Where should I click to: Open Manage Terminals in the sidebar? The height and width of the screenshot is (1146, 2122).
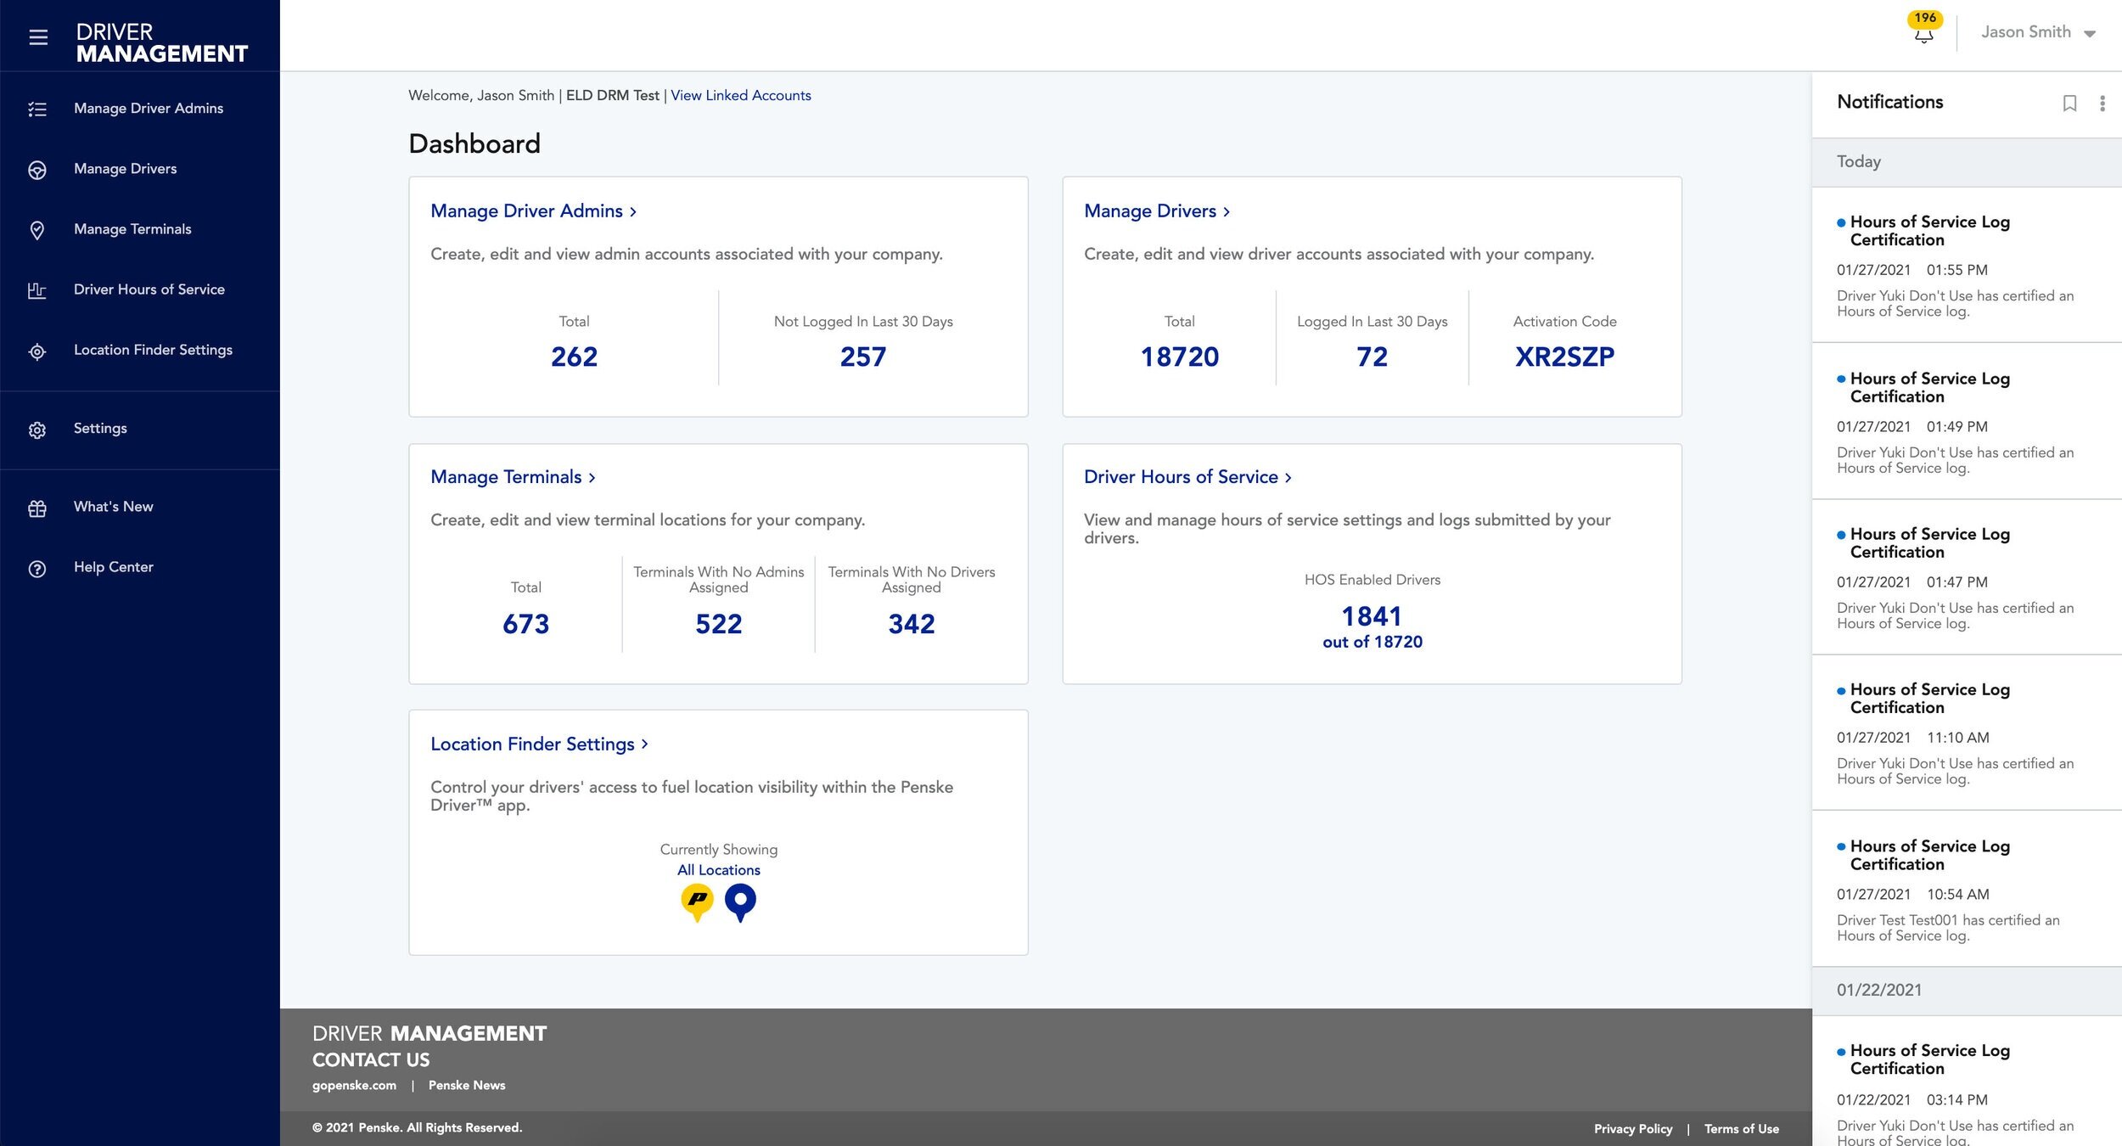(132, 229)
